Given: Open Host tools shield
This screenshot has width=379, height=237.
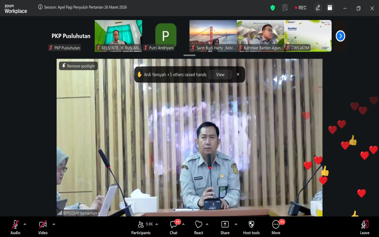Looking at the screenshot, I should pos(251,228).
